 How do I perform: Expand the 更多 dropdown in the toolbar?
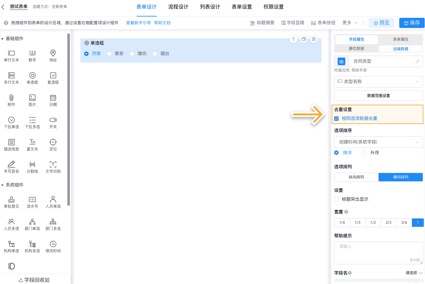[349, 23]
